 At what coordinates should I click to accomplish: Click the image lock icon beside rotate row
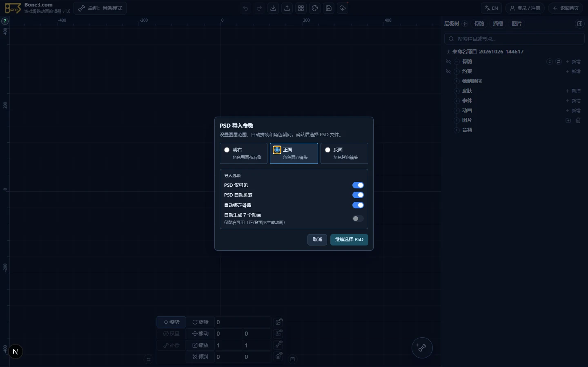click(x=278, y=322)
